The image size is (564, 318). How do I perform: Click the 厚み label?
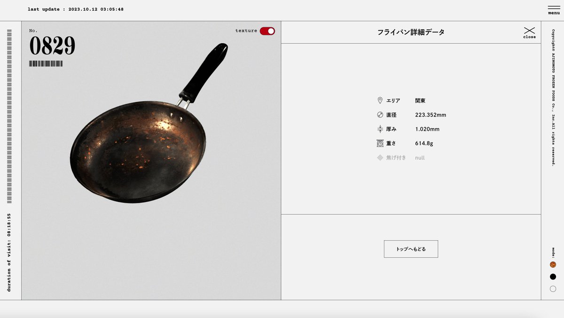tap(392, 129)
